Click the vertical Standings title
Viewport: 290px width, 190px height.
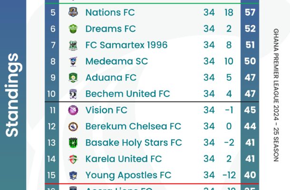pos(12,95)
